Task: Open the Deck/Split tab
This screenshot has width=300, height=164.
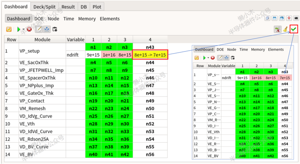Action: tap(45, 7)
